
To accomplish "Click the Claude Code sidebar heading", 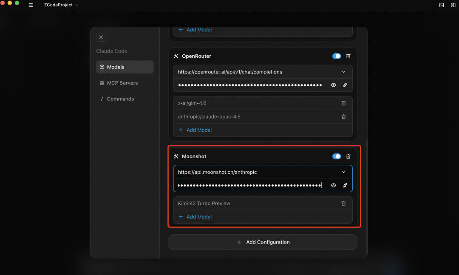I will (112, 51).
